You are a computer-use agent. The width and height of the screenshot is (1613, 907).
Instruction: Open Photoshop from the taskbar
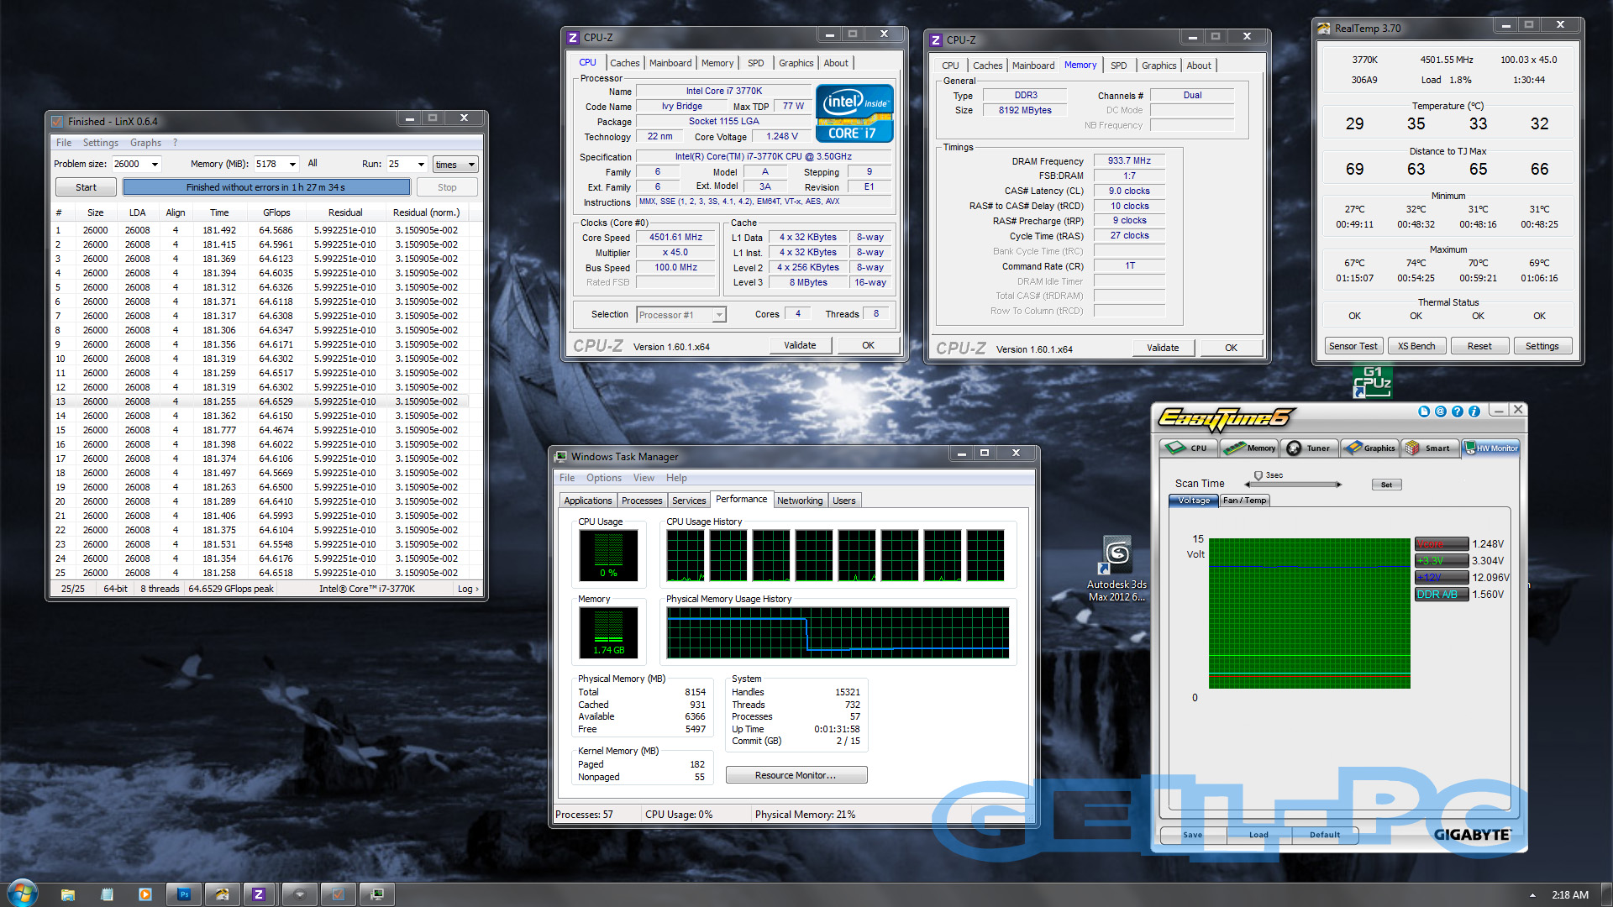click(184, 894)
